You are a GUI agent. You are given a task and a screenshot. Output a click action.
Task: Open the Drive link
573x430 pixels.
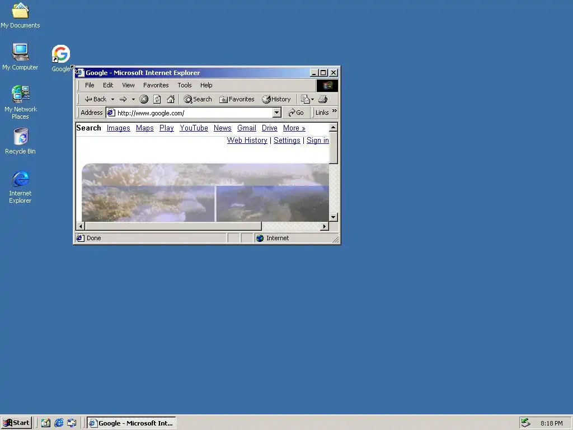tap(270, 128)
